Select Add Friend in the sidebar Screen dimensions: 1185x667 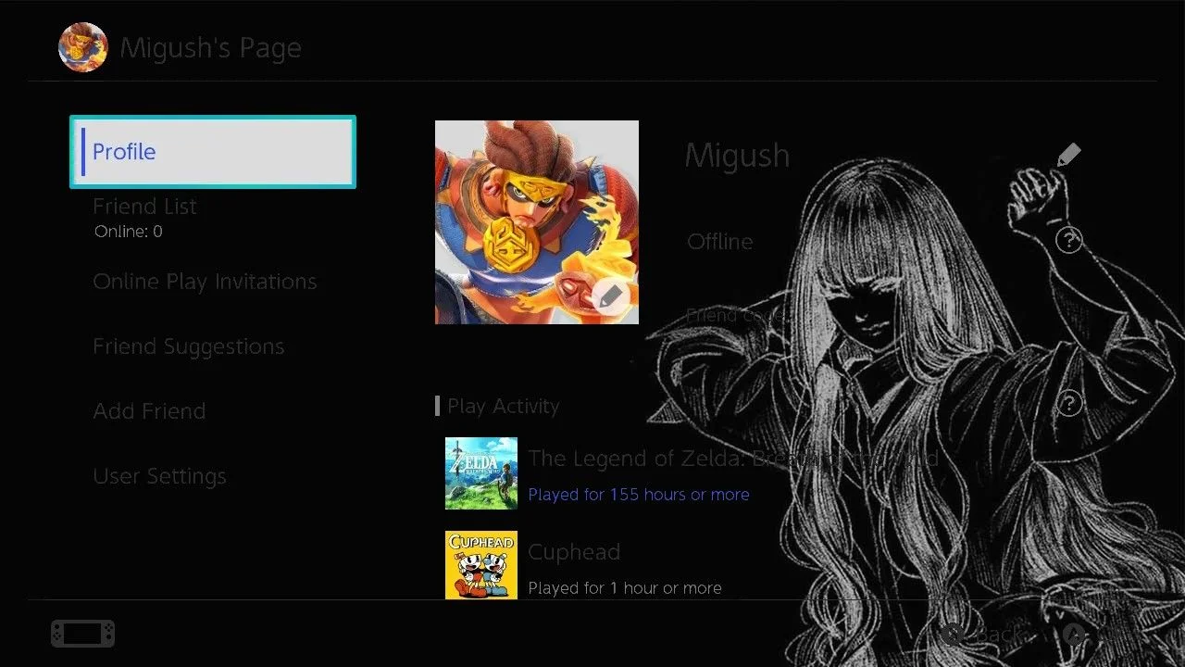point(149,411)
